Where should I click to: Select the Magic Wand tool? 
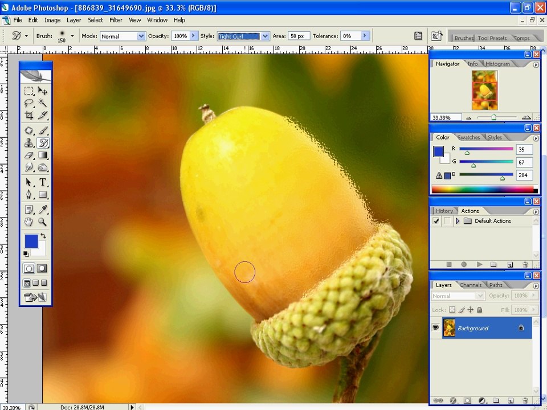tap(43, 103)
